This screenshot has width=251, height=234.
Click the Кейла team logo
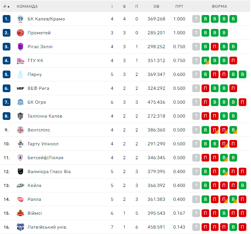[20, 185]
